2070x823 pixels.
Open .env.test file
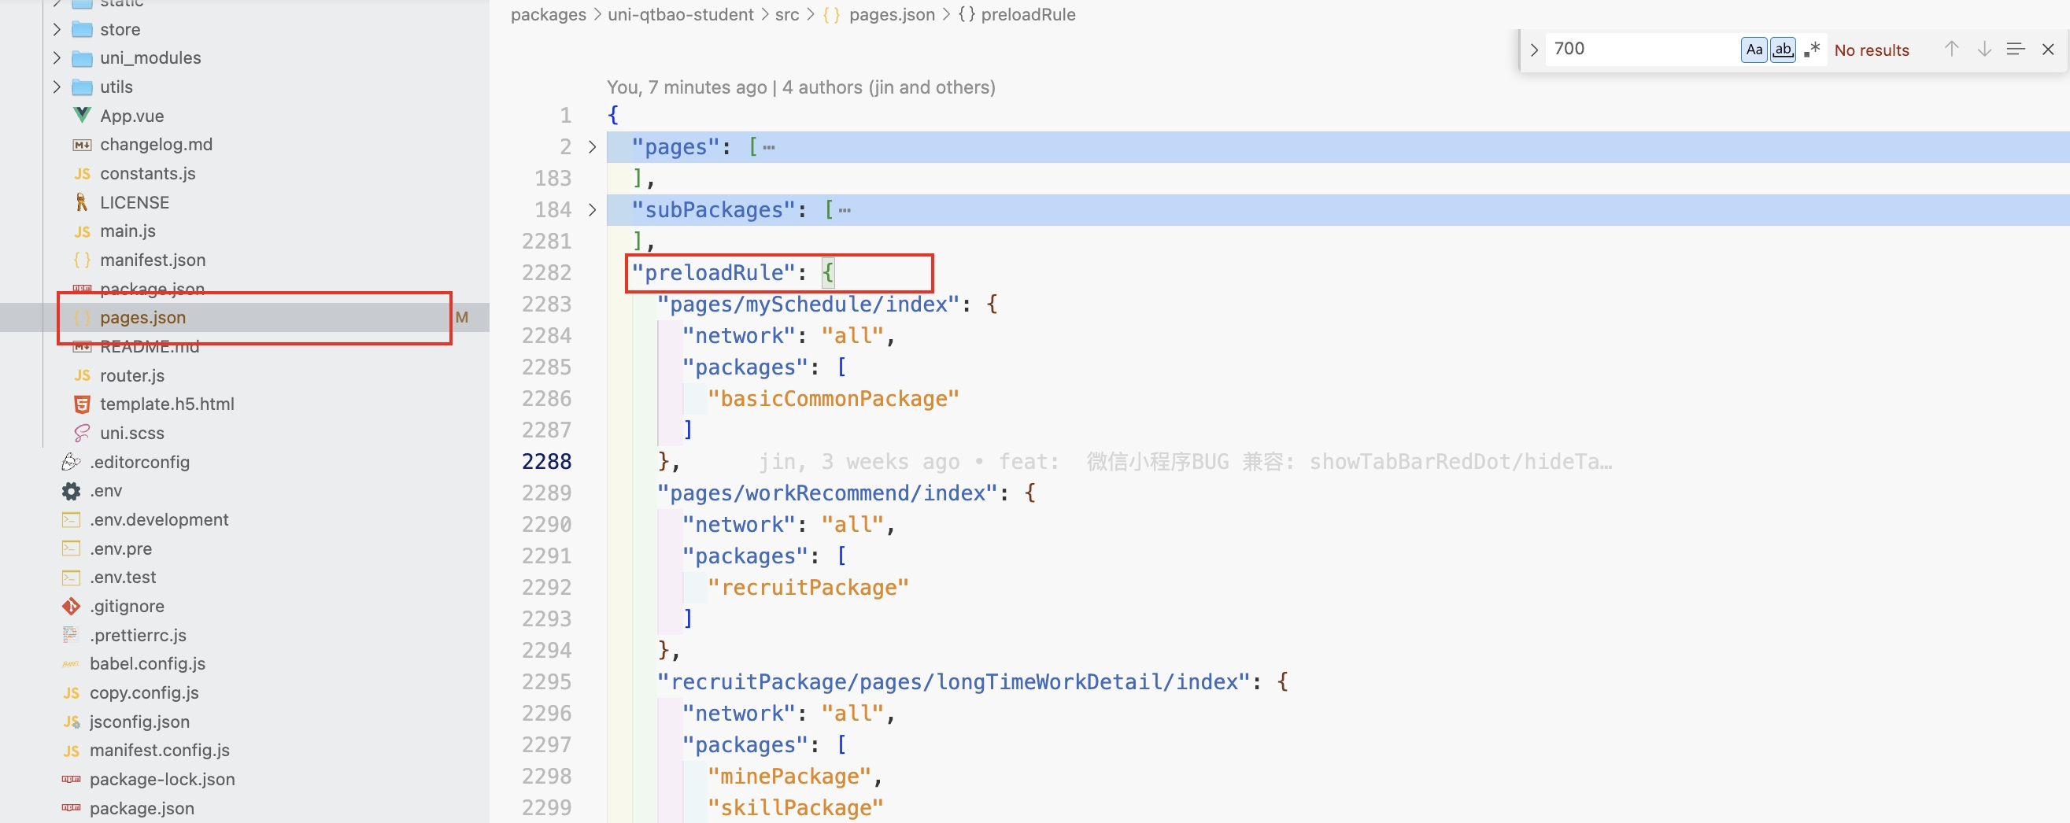pos(122,578)
